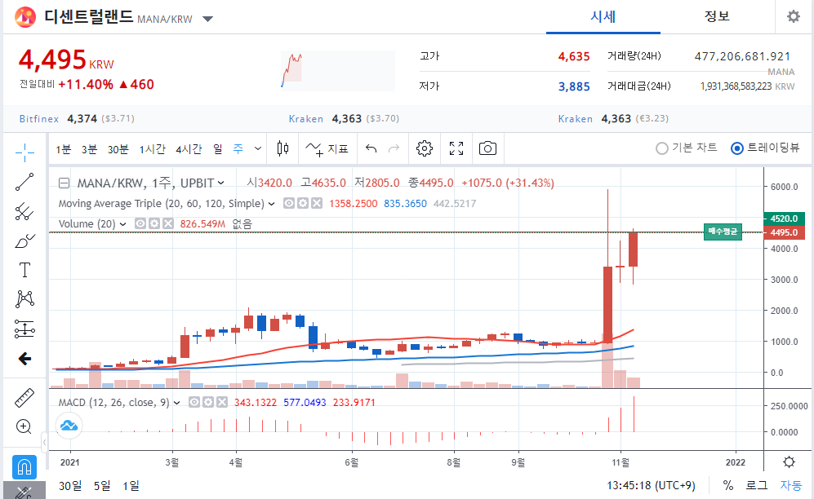814x499 pixels.
Task: Select the long position forecast tool
Action: pos(24,329)
